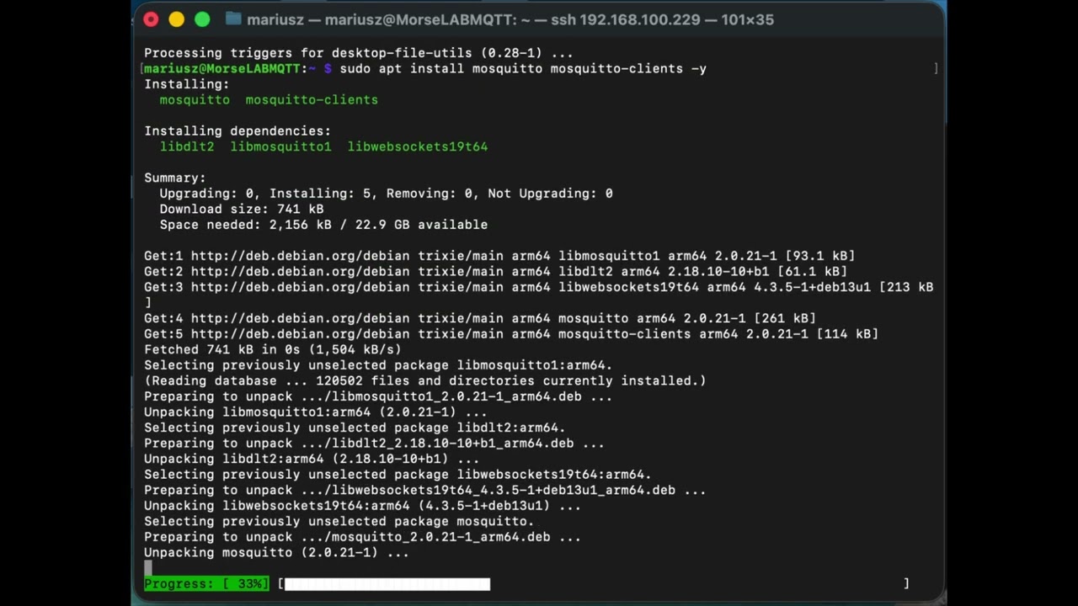Click the yellow minimize window button

click(x=176, y=19)
